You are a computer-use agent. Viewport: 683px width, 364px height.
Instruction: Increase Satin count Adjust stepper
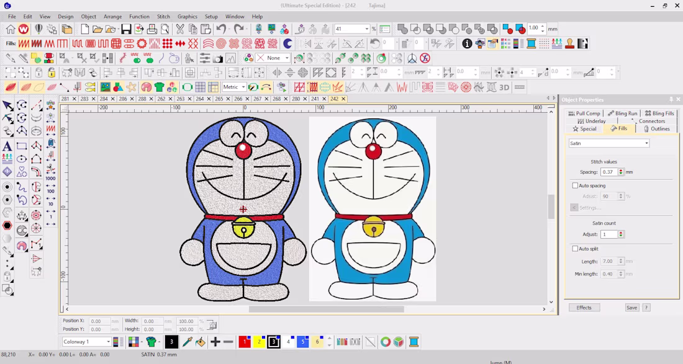click(621, 233)
